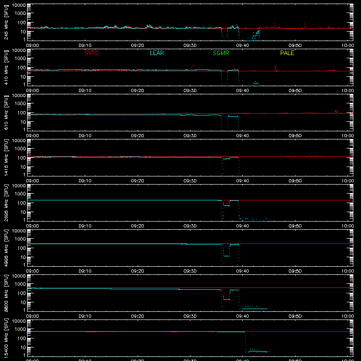Select the '8800 MHz [SFU]' axis title

coord(6,293)
